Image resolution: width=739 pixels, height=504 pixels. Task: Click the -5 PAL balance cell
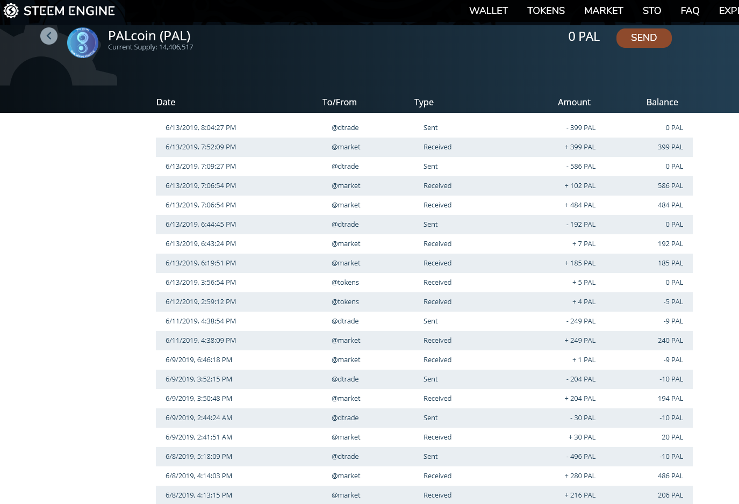pos(673,302)
